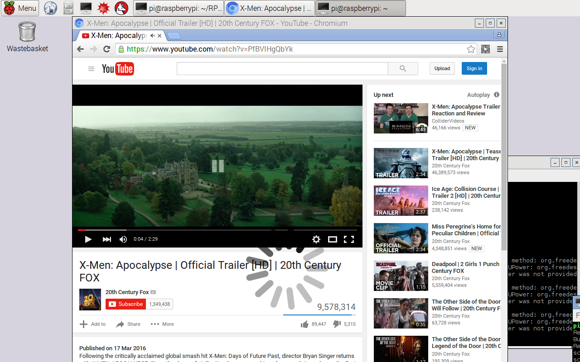Launch Wolfram from the panel wolf icon

click(x=121, y=8)
